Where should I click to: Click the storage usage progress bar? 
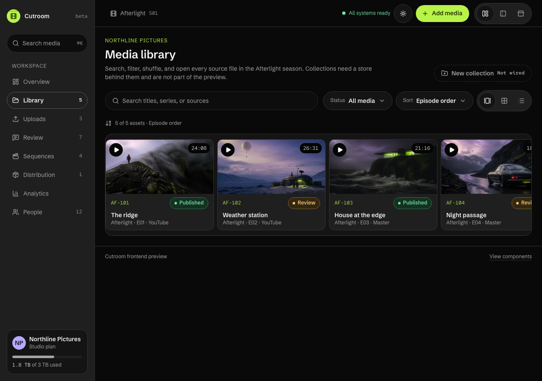(47, 357)
